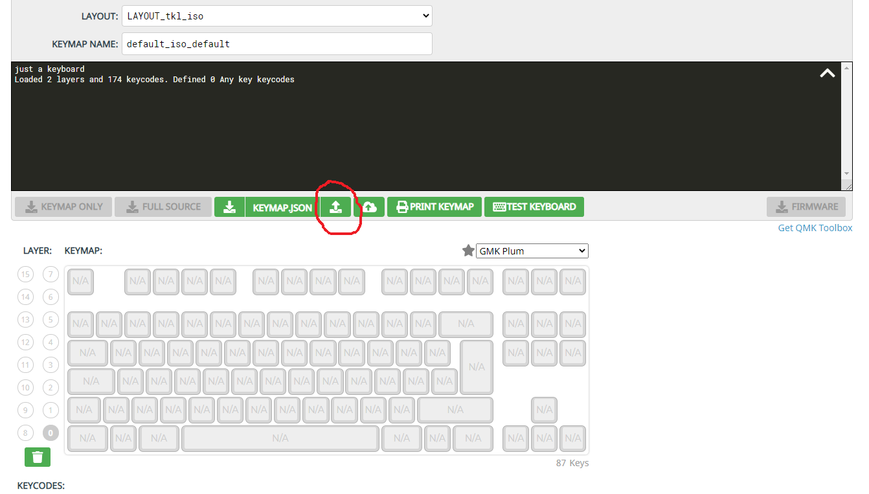869x494 pixels.
Task: Click the wide spacebar N/A key
Action: click(x=280, y=438)
